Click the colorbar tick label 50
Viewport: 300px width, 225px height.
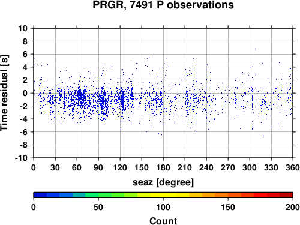click(x=98, y=207)
